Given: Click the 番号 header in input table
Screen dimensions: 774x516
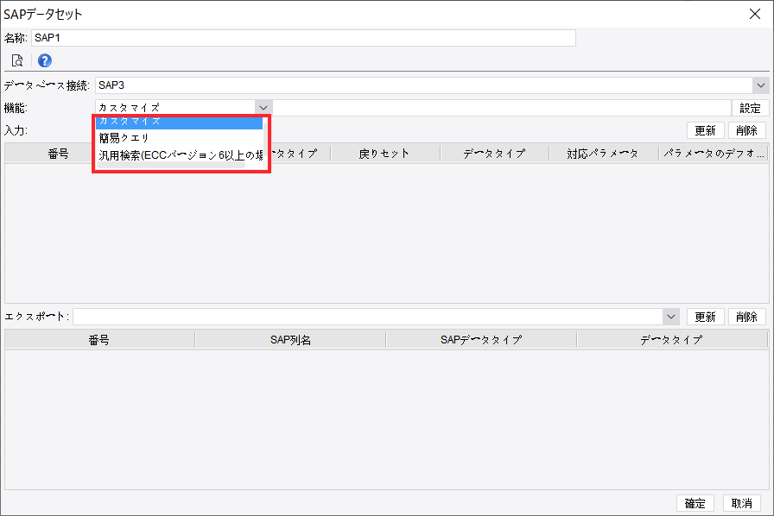Looking at the screenshot, I should [58, 154].
